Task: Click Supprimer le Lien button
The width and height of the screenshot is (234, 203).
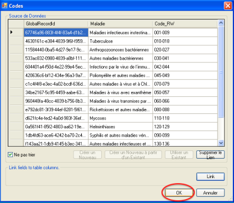Action: coord(210,155)
